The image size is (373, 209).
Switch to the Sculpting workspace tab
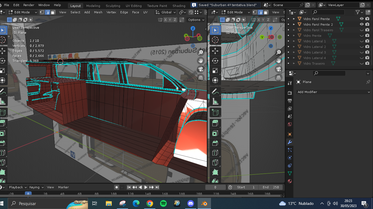tap(113, 6)
